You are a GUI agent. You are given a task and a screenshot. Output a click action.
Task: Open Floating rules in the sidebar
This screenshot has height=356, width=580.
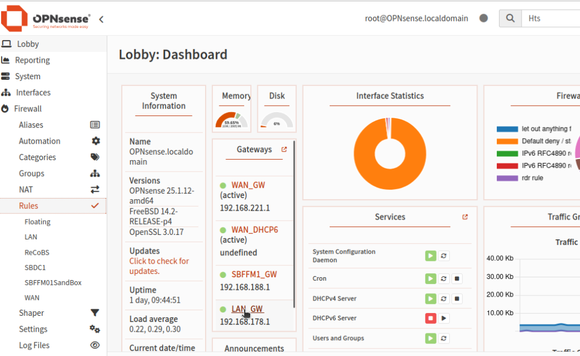point(37,222)
